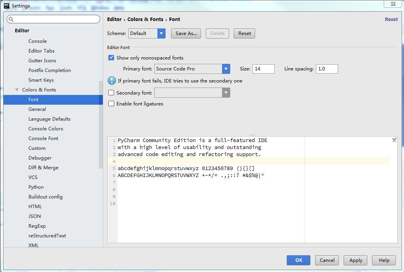Image resolution: width=404 pixels, height=272 pixels.
Task: Click Colors & Fonts in breadcrumb
Action: coord(145,19)
